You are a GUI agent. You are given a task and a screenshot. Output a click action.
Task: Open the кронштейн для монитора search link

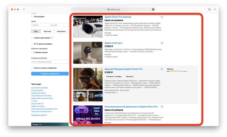(42, 98)
